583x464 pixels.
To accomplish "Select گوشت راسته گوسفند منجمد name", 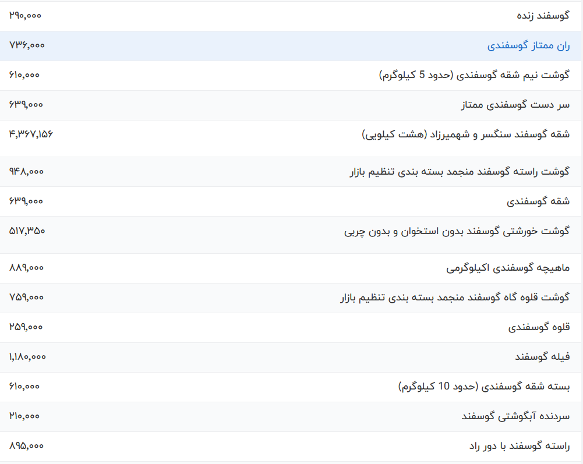I will [x=460, y=172].
